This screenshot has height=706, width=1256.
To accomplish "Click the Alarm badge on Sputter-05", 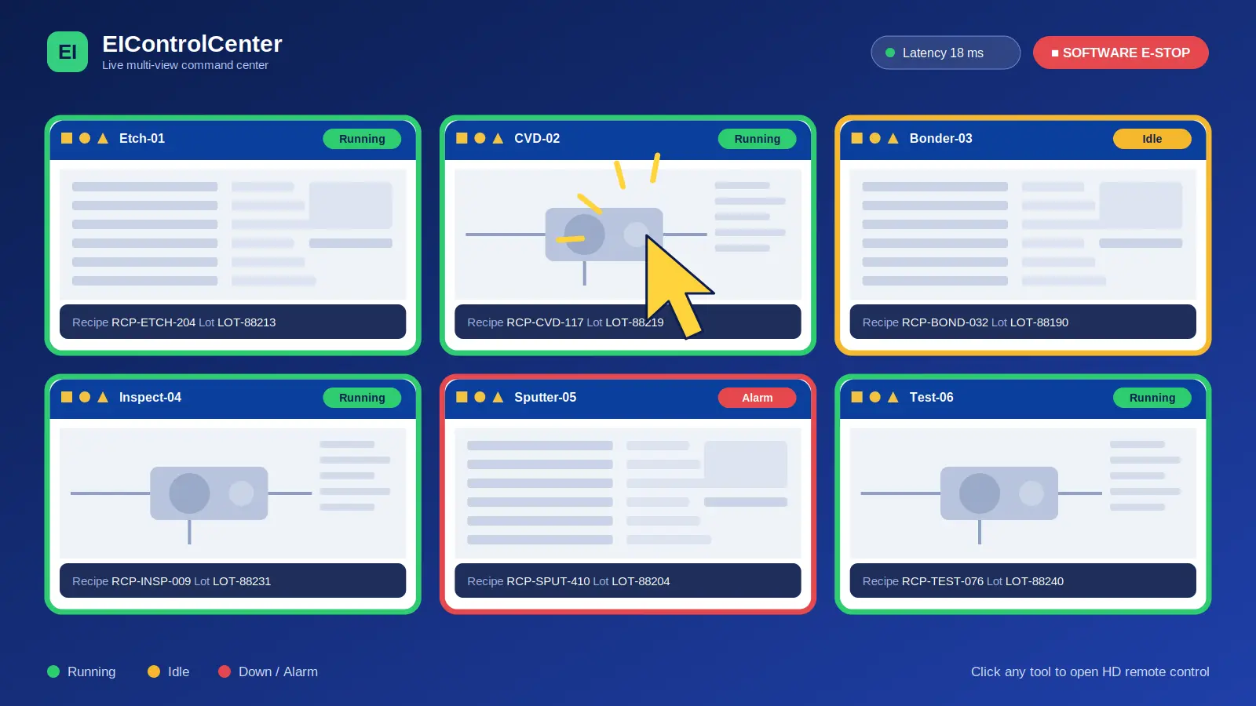I will (x=758, y=398).
